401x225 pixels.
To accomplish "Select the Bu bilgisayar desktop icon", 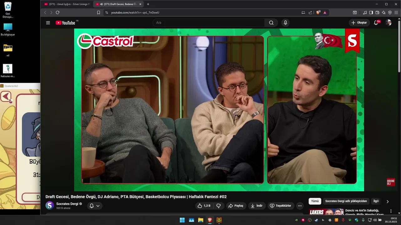I will pos(8,29).
